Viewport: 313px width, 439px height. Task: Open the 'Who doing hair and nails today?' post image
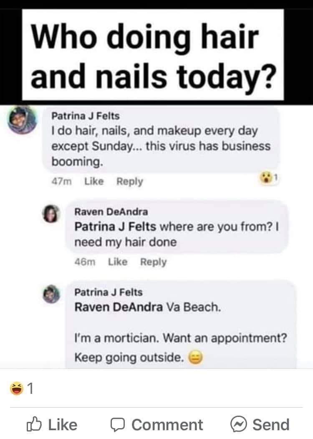(x=153, y=55)
